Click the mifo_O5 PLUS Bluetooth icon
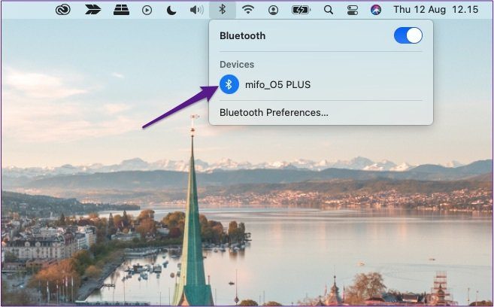 [229, 84]
